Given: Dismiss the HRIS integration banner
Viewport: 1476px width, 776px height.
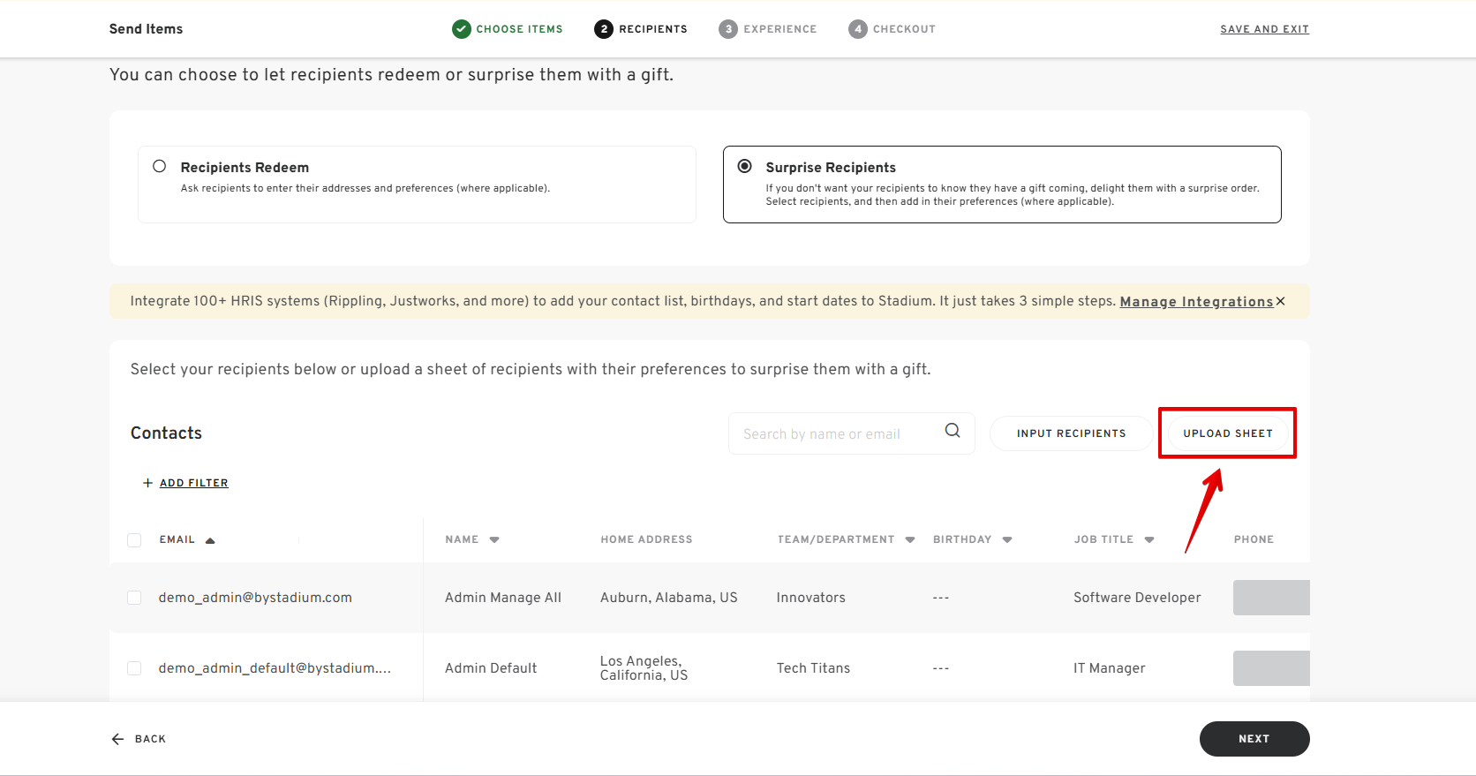Looking at the screenshot, I should coord(1281,301).
